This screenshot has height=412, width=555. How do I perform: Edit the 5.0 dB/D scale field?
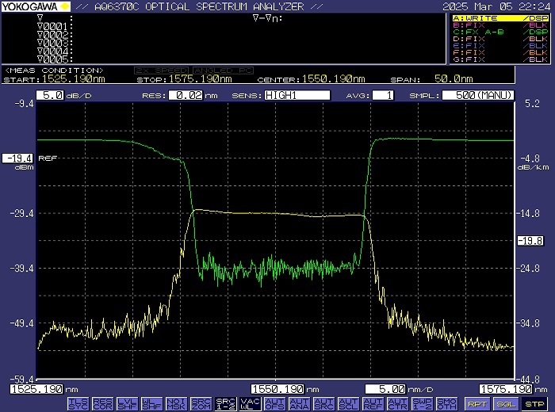click(50, 95)
